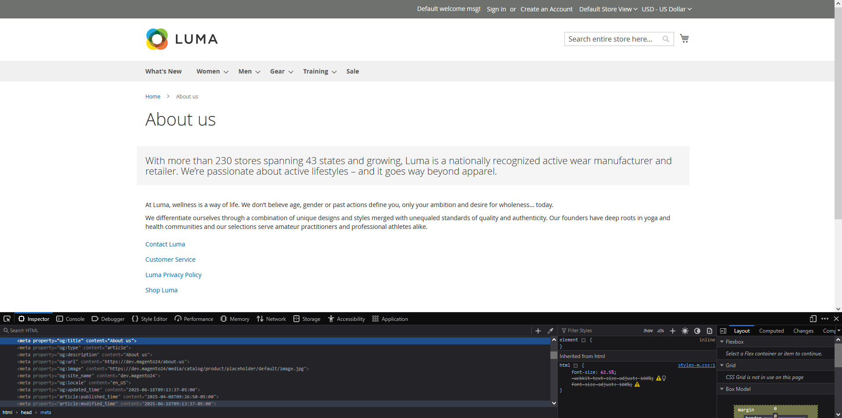
Task: Open the shopping cart icon
Action: pyautogui.click(x=684, y=39)
